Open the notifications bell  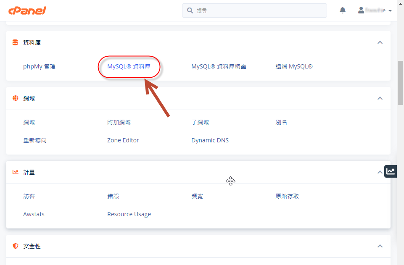coord(343,10)
